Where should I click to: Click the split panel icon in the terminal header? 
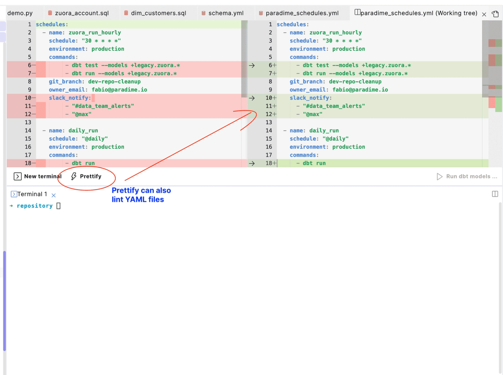pyautogui.click(x=495, y=194)
